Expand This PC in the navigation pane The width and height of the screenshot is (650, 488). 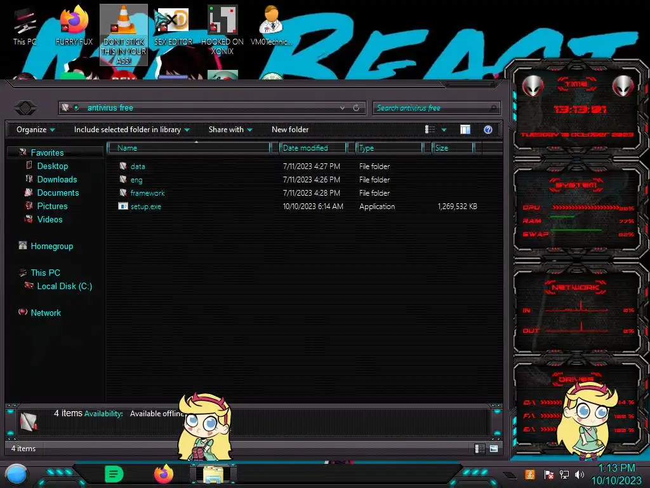click(45, 273)
